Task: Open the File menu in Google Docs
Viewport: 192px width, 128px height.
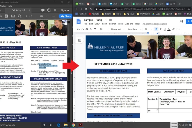Action: (85, 24)
